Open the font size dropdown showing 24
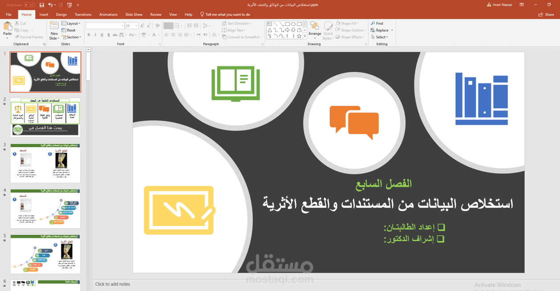 (136, 26)
